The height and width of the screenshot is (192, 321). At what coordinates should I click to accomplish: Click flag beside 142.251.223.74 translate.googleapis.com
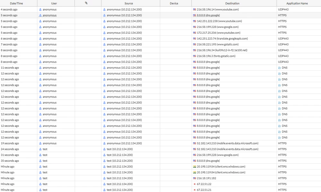194,39
